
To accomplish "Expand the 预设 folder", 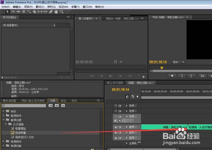I will pos(3,111).
